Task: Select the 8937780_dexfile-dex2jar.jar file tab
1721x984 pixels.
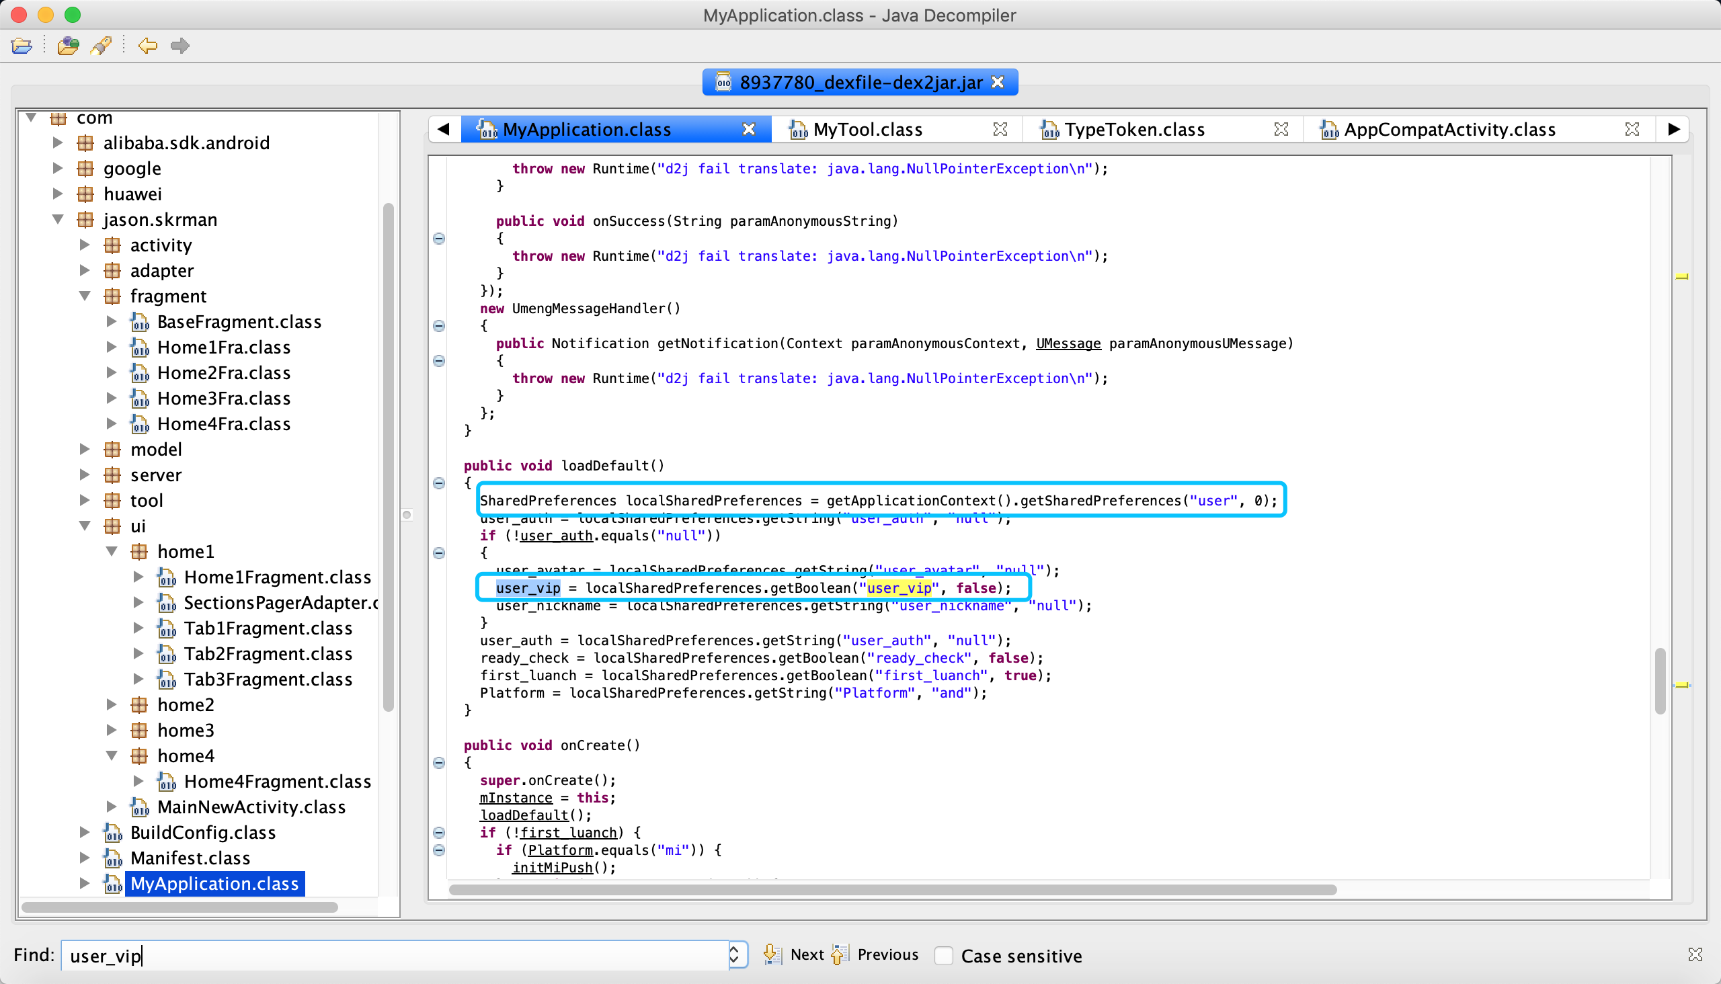Action: [x=860, y=82]
